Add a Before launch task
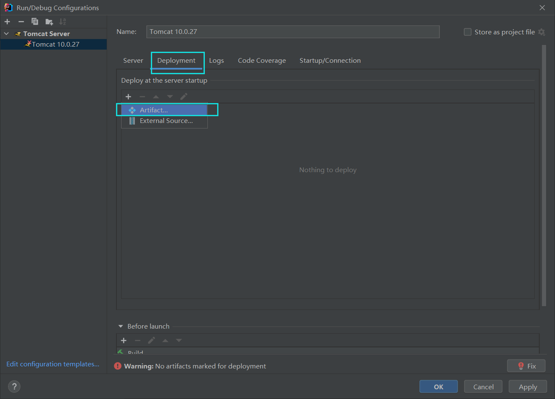This screenshot has height=399, width=555. pyautogui.click(x=124, y=340)
